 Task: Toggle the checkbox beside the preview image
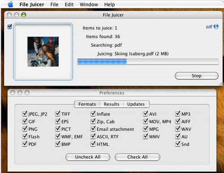[9, 26]
